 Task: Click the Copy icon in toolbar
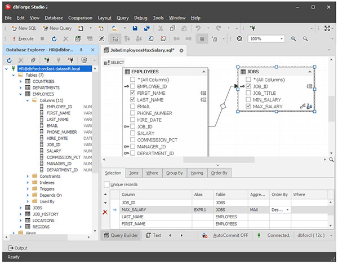172,28
